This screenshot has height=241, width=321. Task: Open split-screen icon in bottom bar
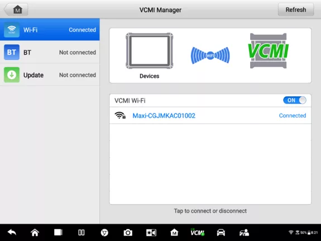82,233
